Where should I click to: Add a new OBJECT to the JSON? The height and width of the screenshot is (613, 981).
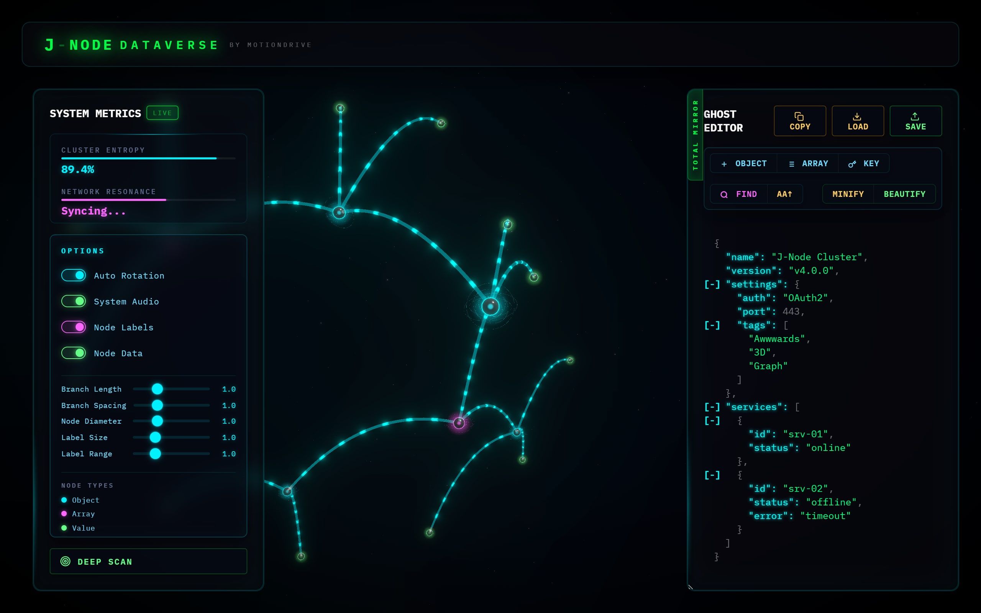click(x=743, y=163)
